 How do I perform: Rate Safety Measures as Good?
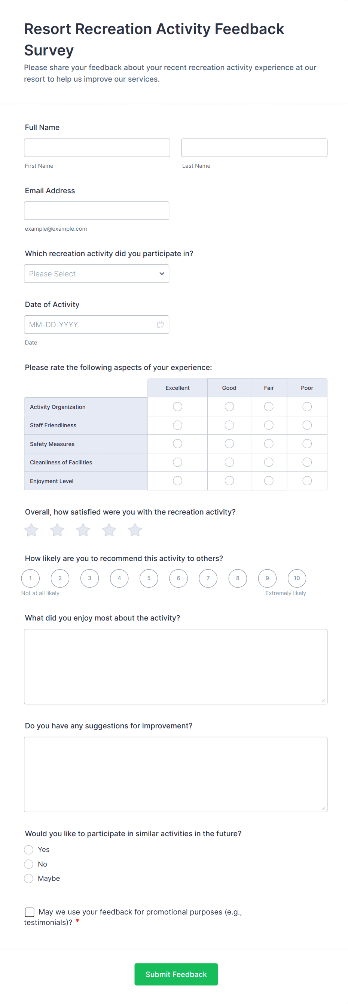click(229, 443)
